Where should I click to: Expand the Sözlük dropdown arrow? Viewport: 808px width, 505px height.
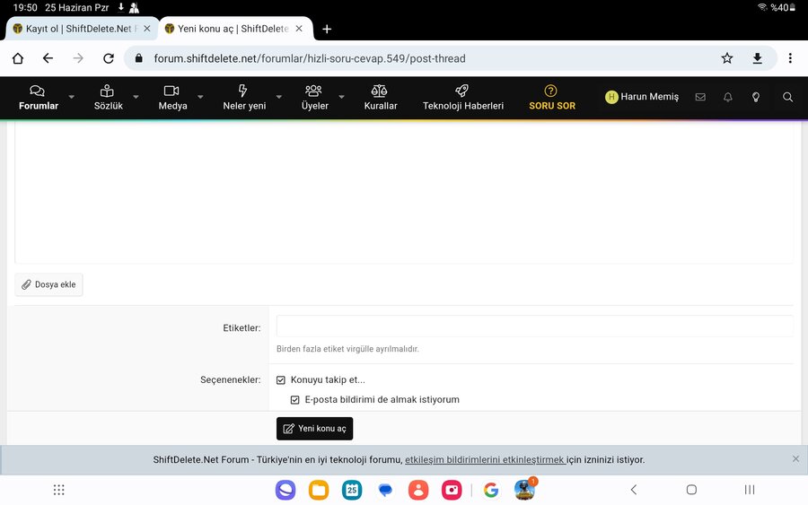[136, 97]
